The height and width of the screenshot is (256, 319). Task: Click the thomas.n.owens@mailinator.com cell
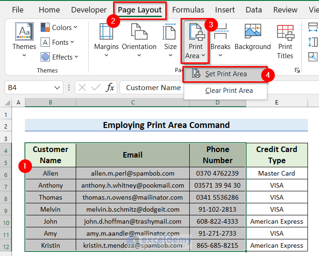[132, 197]
